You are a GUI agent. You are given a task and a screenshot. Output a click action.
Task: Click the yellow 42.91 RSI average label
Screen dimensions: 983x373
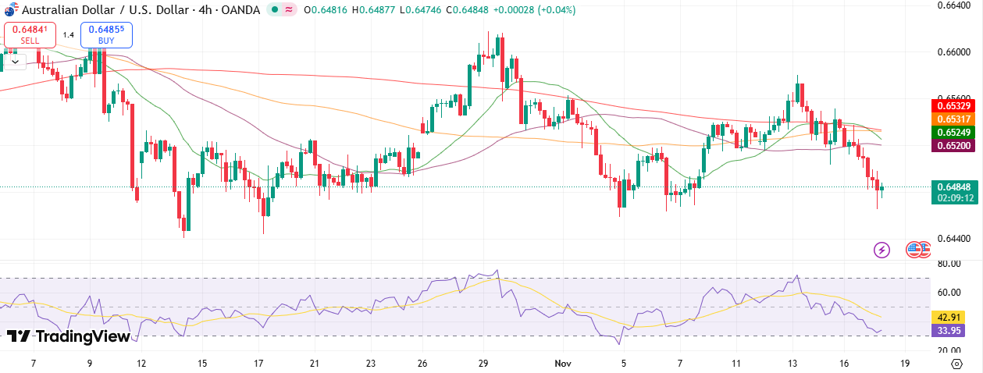pyautogui.click(x=948, y=318)
